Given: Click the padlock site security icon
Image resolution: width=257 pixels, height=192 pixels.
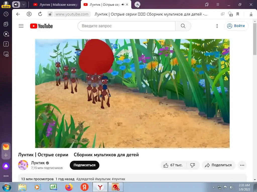Looking at the screenshot, I should [50, 14].
